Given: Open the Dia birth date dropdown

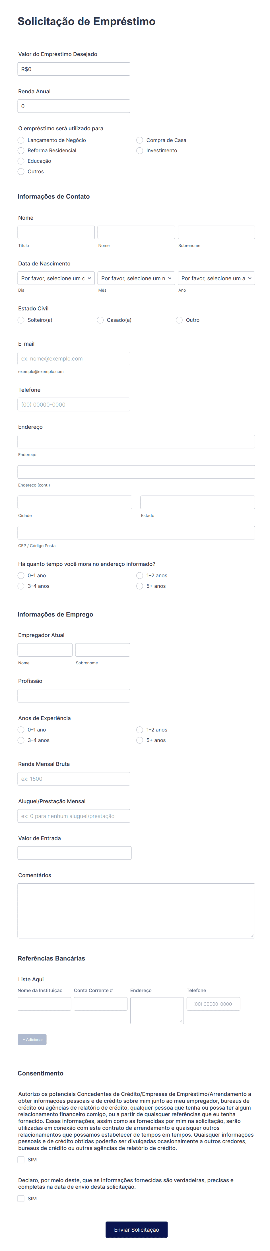Looking at the screenshot, I should [56, 278].
